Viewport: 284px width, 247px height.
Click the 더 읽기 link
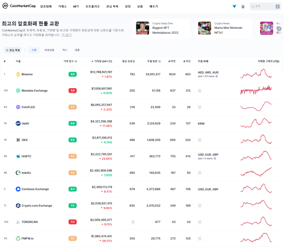(67, 35)
